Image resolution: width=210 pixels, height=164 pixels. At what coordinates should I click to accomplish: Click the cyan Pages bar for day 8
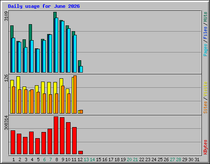57,45
